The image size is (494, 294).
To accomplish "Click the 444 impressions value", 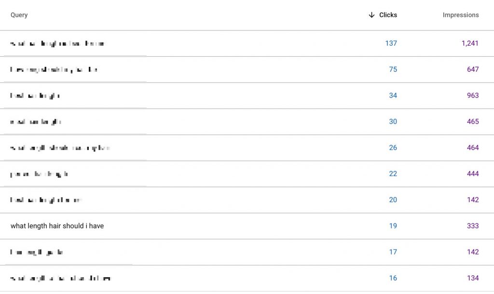I will [473, 174].
